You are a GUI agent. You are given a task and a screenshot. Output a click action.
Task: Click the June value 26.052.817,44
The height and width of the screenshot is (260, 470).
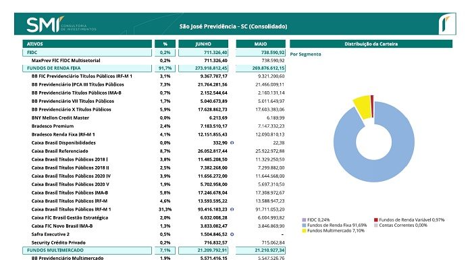coord(213,151)
